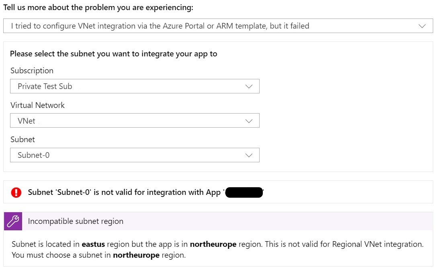The height and width of the screenshot is (273, 436).
Task: Click the 'Tell us more about the problem' heading
Action: pos(98,8)
